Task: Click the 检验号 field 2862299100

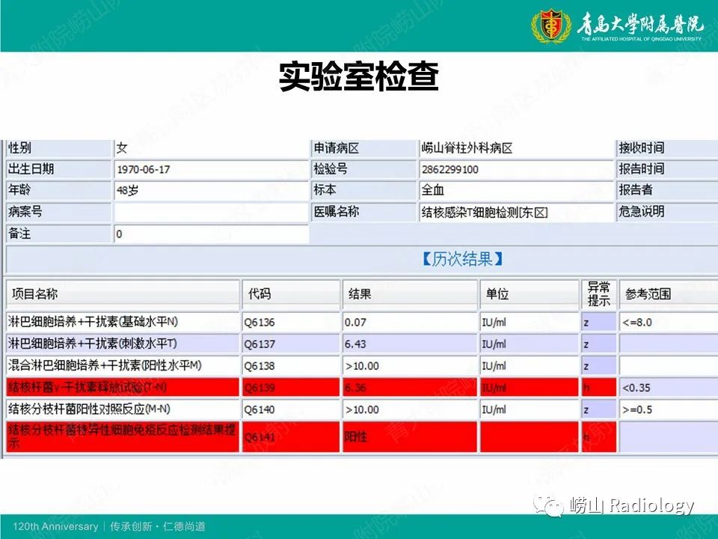Action: 516,169
